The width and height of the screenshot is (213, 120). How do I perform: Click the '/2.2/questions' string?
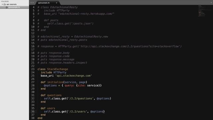[x=81, y=99]
